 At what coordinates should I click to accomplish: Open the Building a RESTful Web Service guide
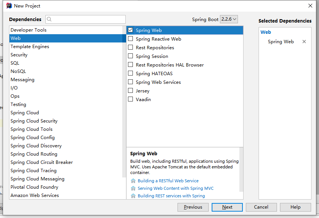click(168, 181)
